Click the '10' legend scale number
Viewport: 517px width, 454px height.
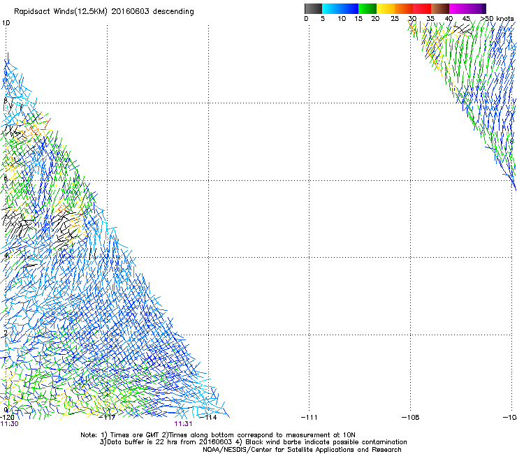342,19
